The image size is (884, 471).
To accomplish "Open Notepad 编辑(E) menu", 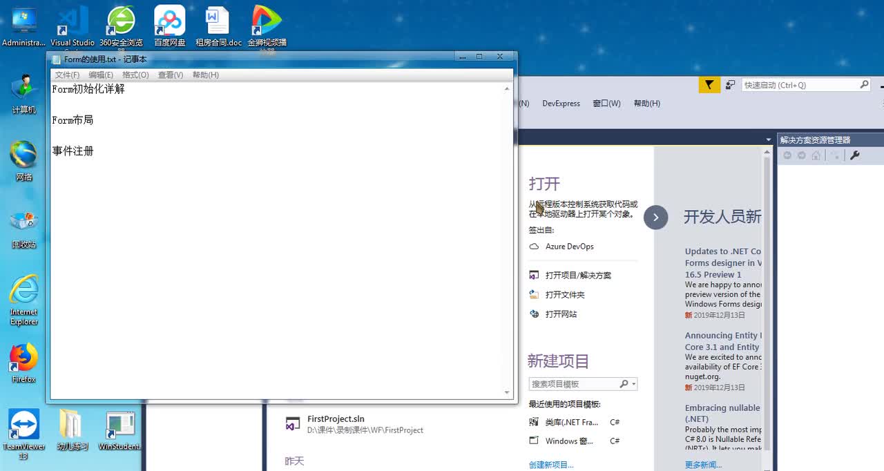I will (101, 75).
